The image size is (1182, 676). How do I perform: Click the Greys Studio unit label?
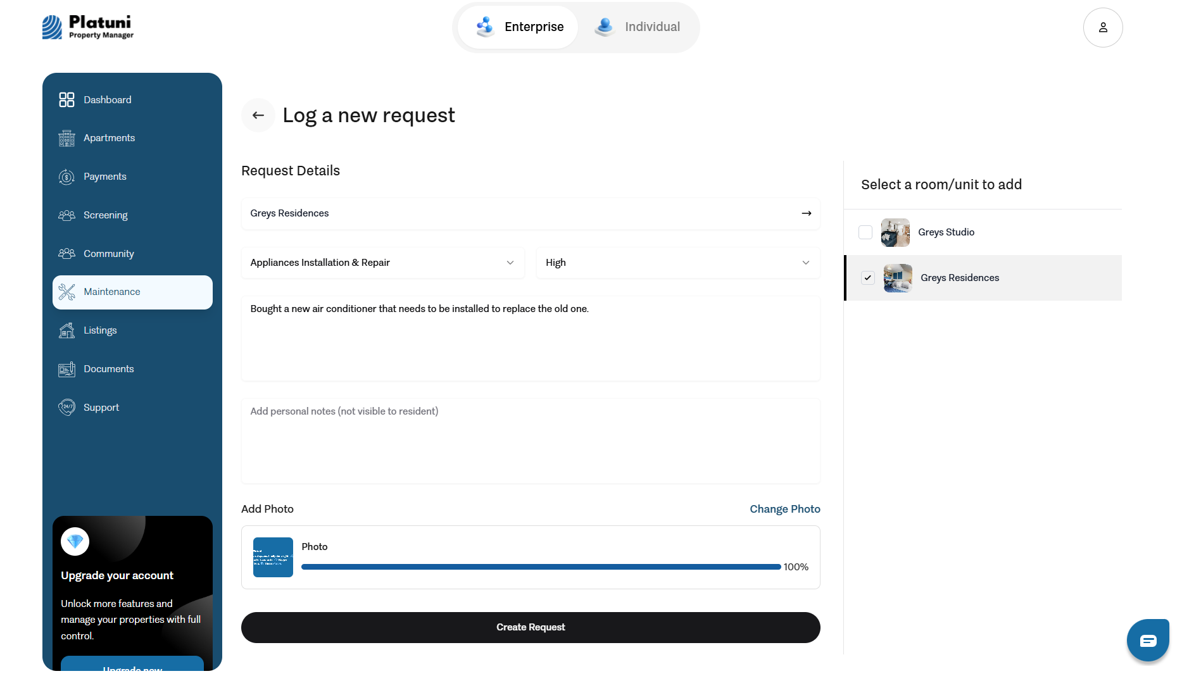[x=946, y=232]
